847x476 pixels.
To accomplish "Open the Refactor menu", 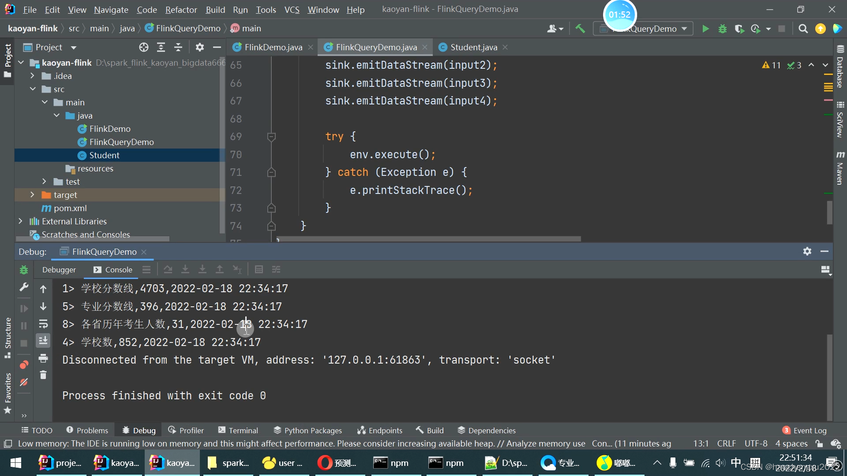I will pos(181,9).
